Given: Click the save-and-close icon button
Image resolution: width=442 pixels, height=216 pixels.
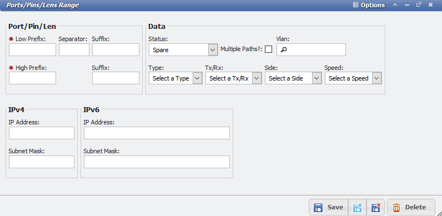Looking at the screenshot, I should pyautogui.click(x=376, y=207).
